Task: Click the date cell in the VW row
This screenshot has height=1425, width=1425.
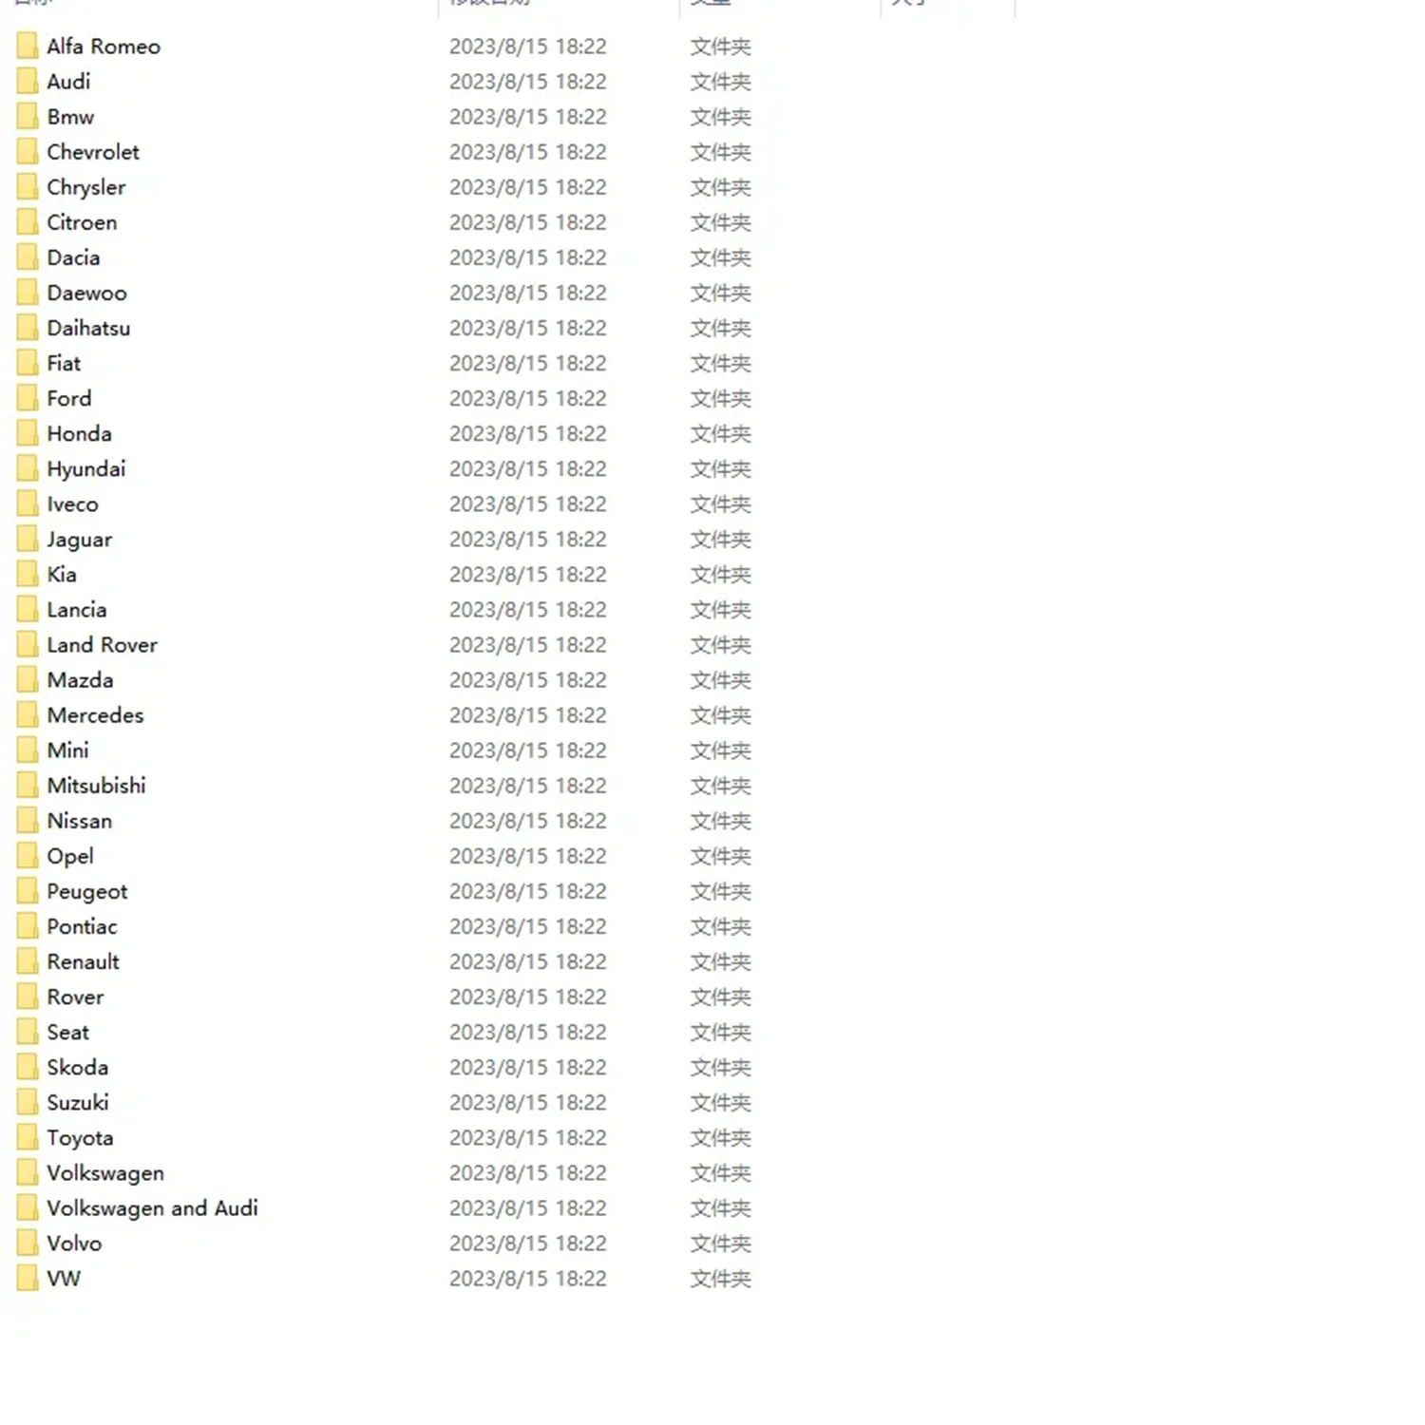Action: tap(528, 1279)
